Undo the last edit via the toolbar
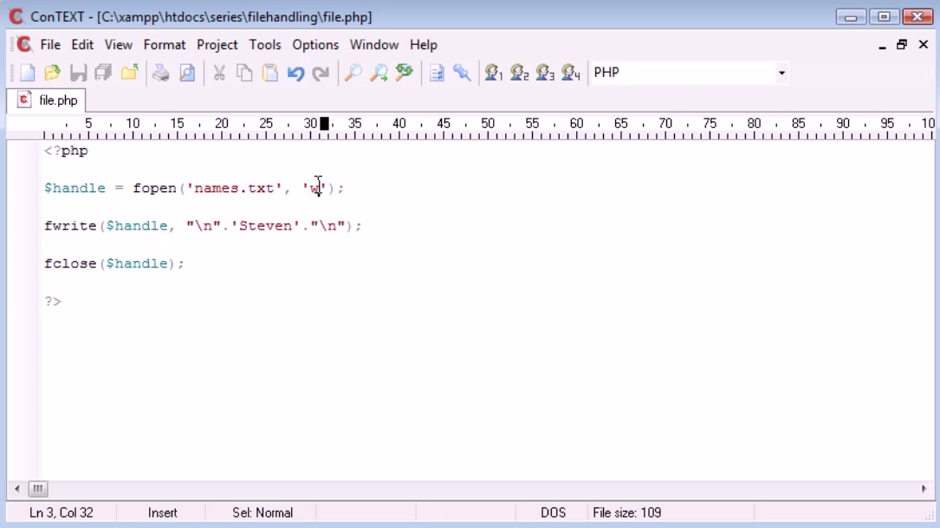Viewport: 940px width, 528px height. [295, 73]
